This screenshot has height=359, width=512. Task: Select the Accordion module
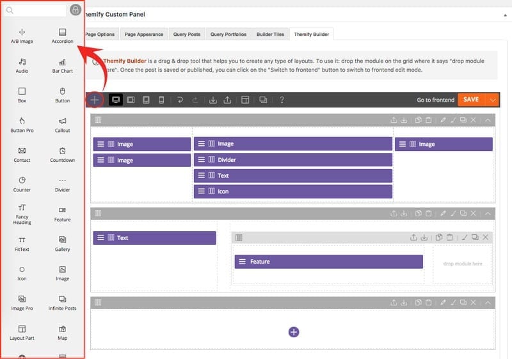click(62, 36)
